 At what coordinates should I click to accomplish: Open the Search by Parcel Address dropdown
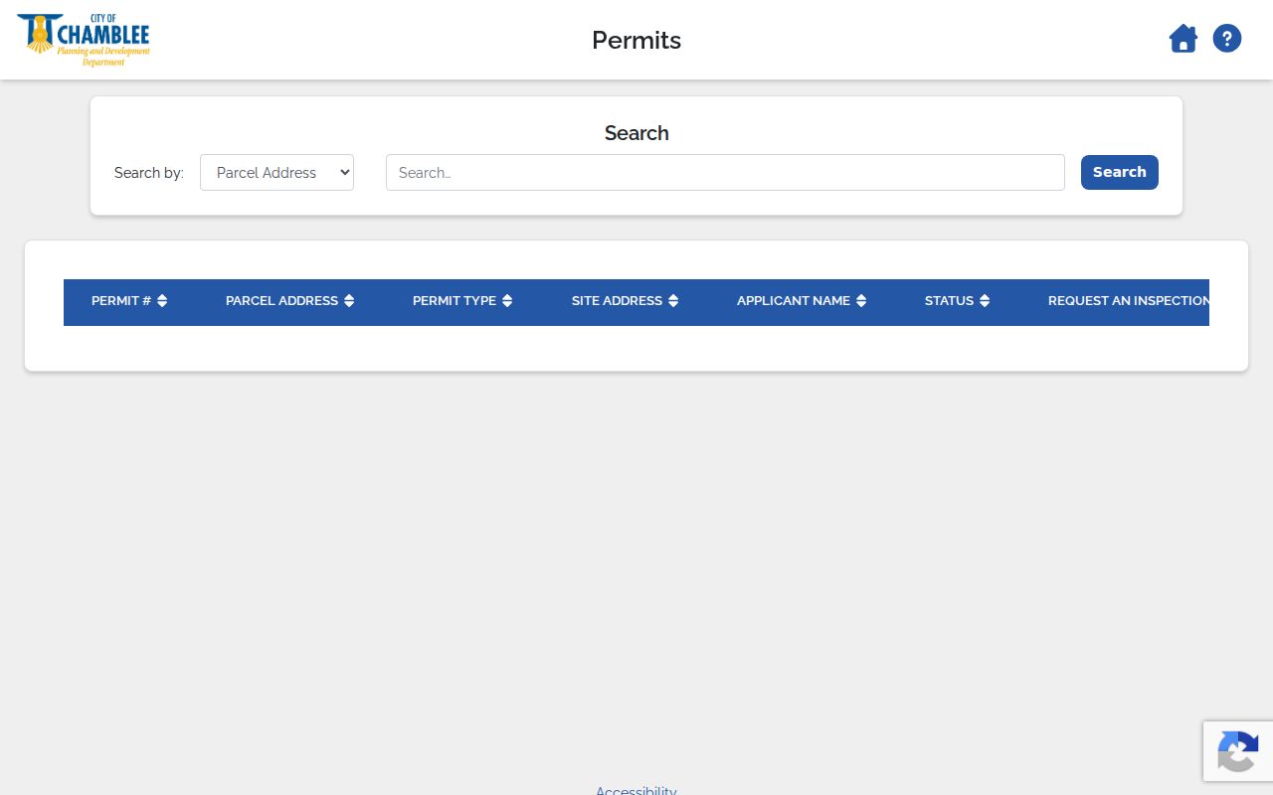click(x=276, y=172)
